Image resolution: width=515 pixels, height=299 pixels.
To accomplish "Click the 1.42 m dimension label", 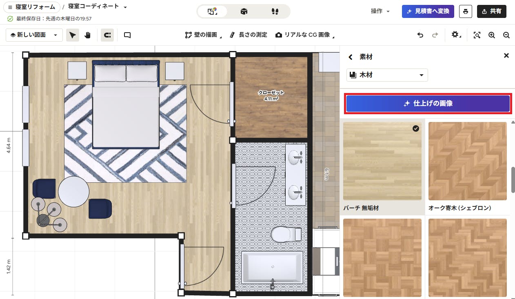I will (x=9, y=267).
